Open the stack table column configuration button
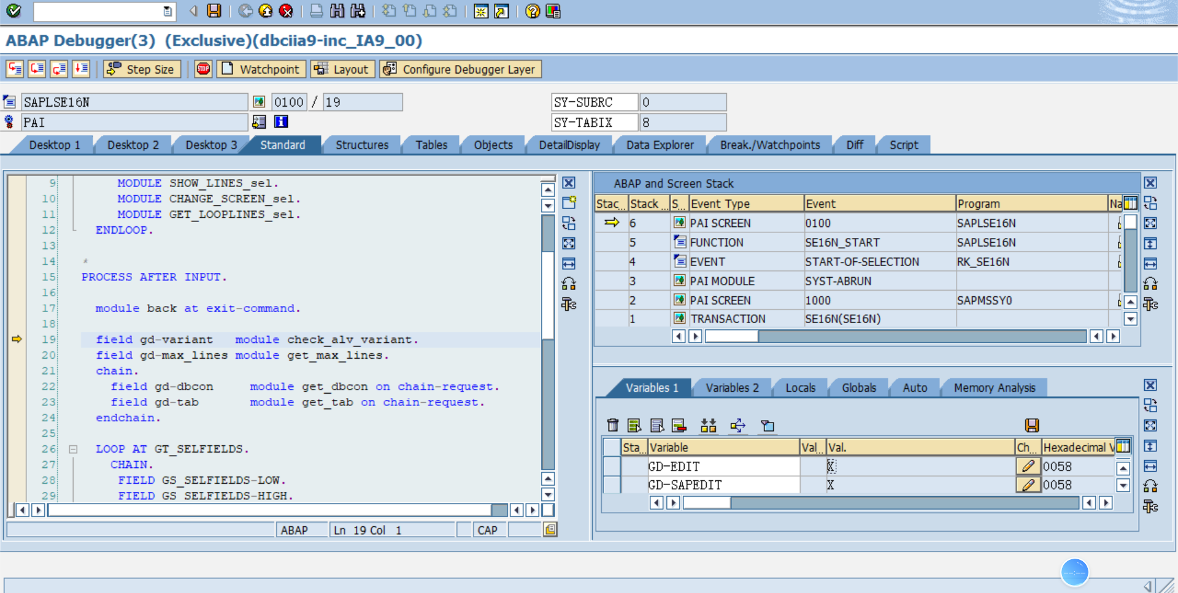The image size is (1178, 593). pos(1130,204)
